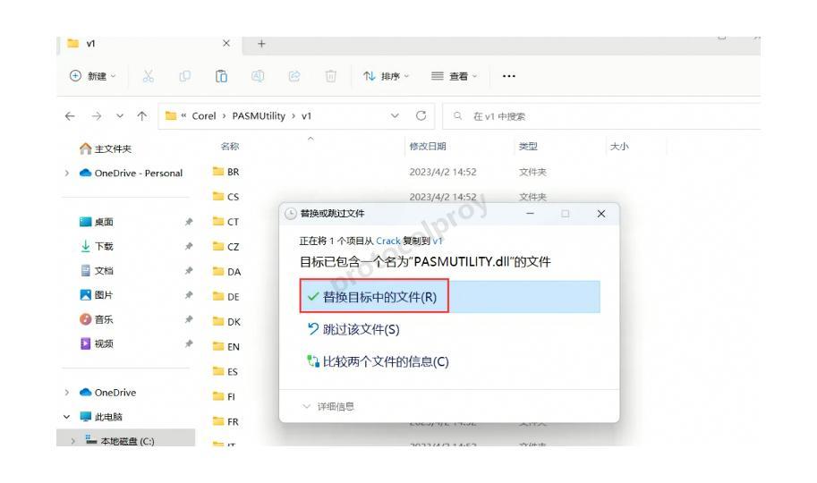817x483 pixels.
Task: Select the CS folder
Action: point(226,197)
